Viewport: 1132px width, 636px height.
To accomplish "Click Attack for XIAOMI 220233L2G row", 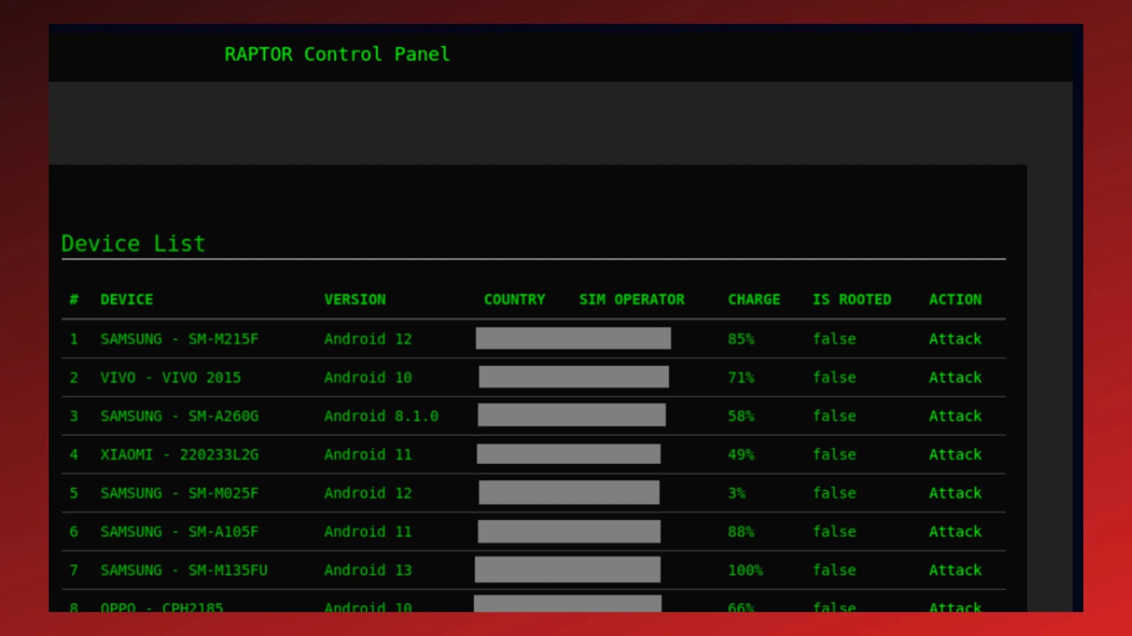I will 955,454.
